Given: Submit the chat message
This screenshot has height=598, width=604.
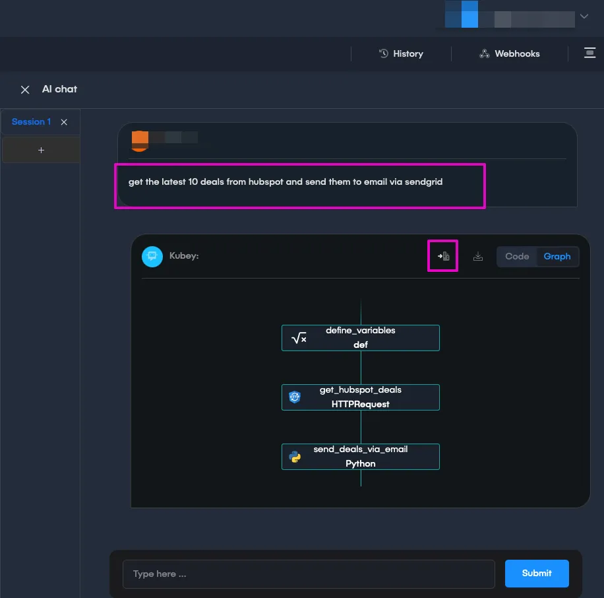Looking at the screenshot, I should point(537,574).
